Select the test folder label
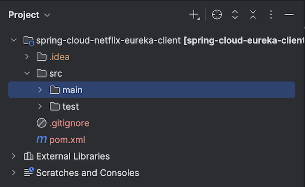Viewport: 305px width, 187px height. tap(71, 106)
